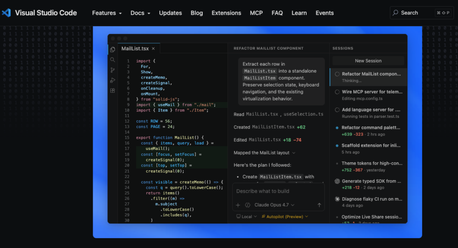Viewport: 458px width, 248px height.
Task: Open Source Control branch icon
Action: coord(112,70)
